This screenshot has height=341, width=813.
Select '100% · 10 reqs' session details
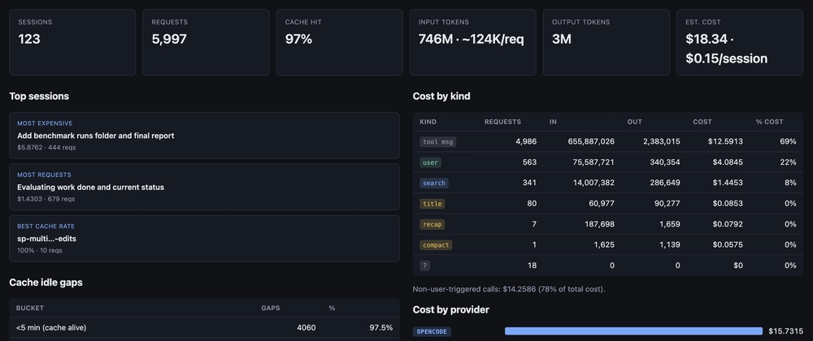click(39, 250)
